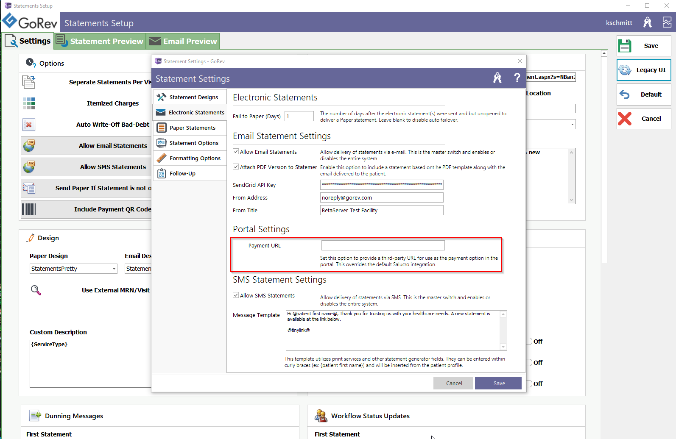676x439 pixels.
Task: Click the Allow Email Statements globe icon
Action: 29,146
